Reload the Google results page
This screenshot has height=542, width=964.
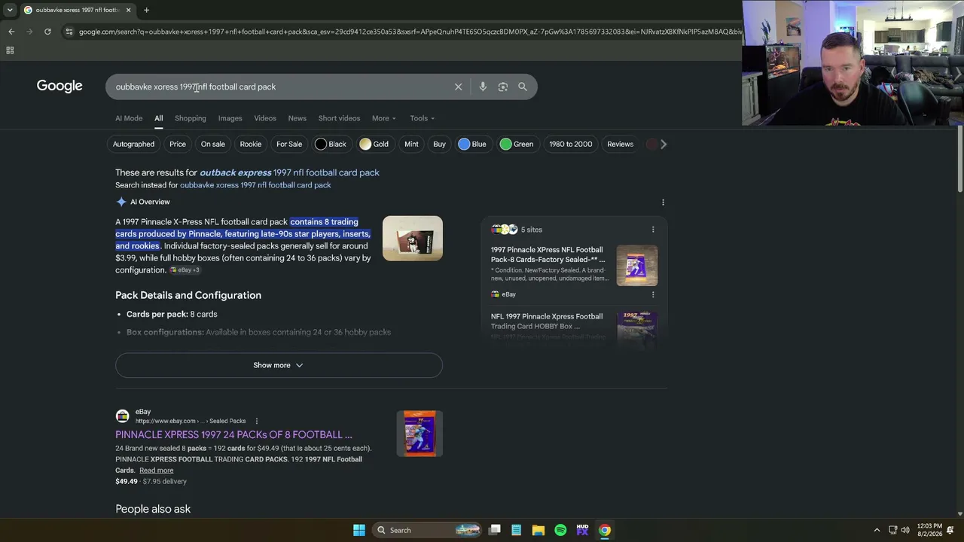(47, 32)
